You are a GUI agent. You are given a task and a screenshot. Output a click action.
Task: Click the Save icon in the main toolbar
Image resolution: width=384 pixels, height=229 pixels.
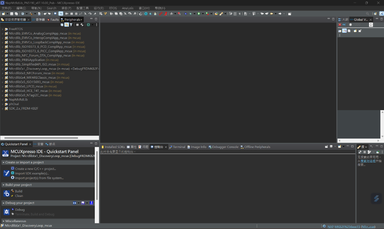click(x=12, y=14)
